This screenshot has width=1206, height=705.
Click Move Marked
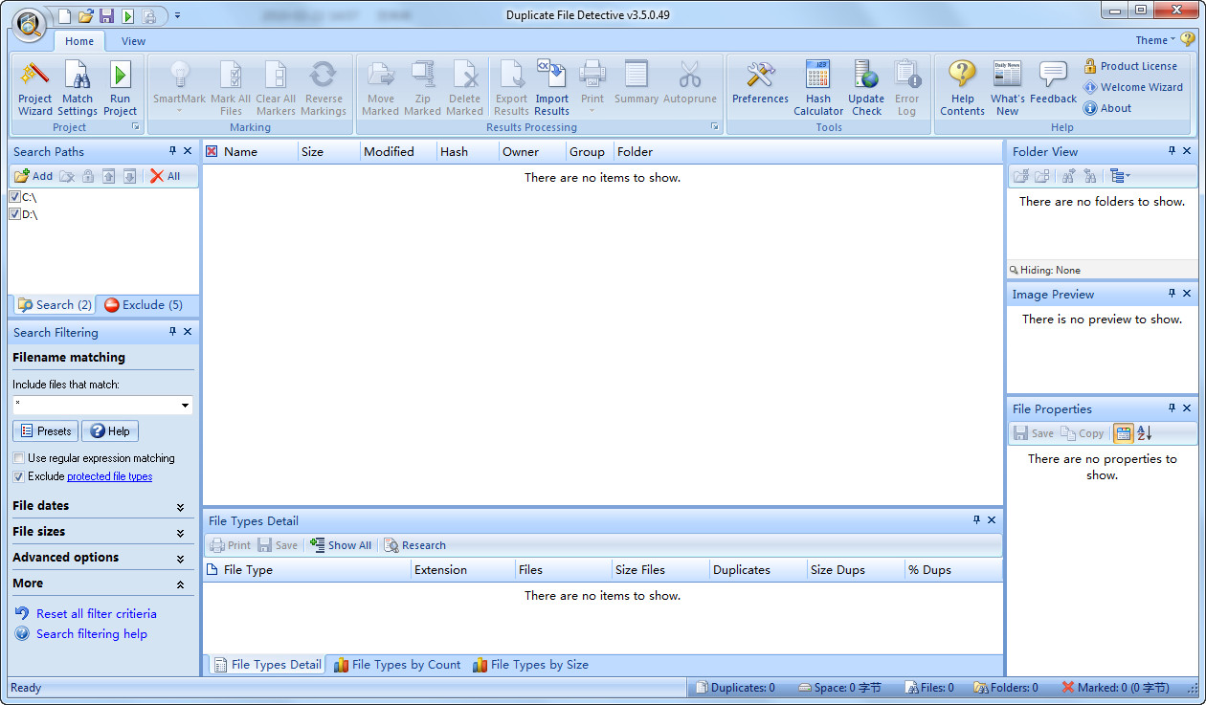[x=380, y=88]
